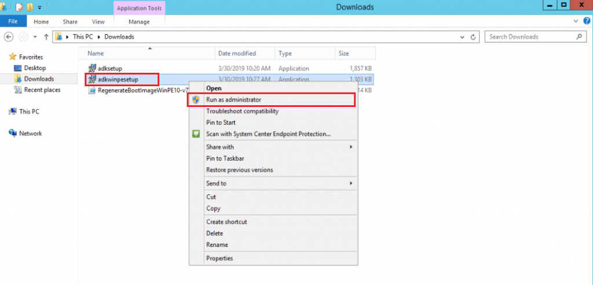Minimize the Downloads window

click(x=550, y=5)
